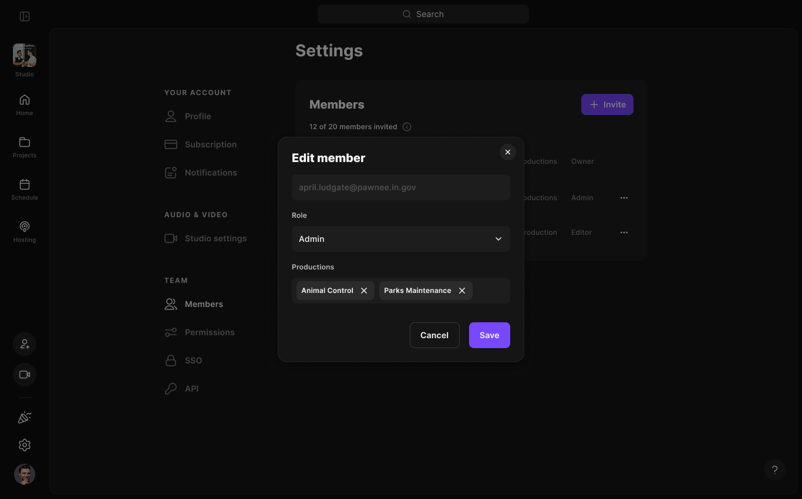Select Permissions in Team settings menu
The width and height of the screenshot is (802, 499).
pos(209,332)
